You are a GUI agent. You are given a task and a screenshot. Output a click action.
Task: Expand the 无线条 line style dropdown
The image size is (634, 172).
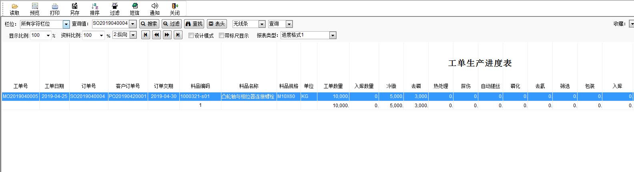pos(262,24)
